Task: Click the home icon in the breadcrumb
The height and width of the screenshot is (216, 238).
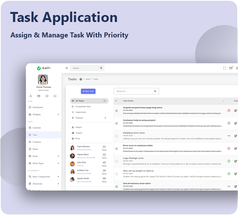Action: (x=81, y=79)
